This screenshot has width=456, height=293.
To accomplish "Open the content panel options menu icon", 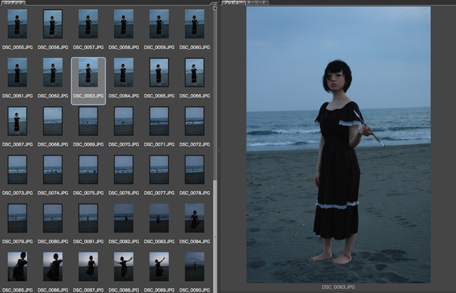I will (214, 4).
